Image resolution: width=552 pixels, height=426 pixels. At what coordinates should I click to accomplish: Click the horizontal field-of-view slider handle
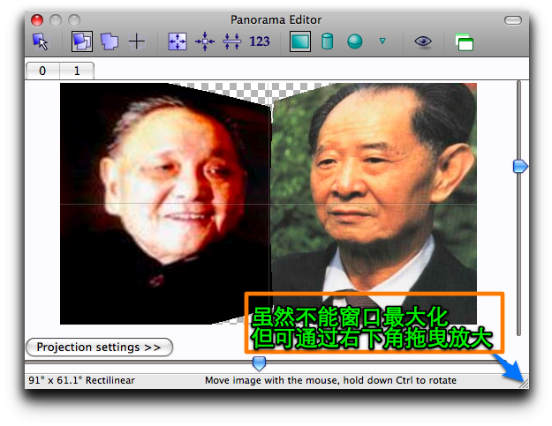259,363
